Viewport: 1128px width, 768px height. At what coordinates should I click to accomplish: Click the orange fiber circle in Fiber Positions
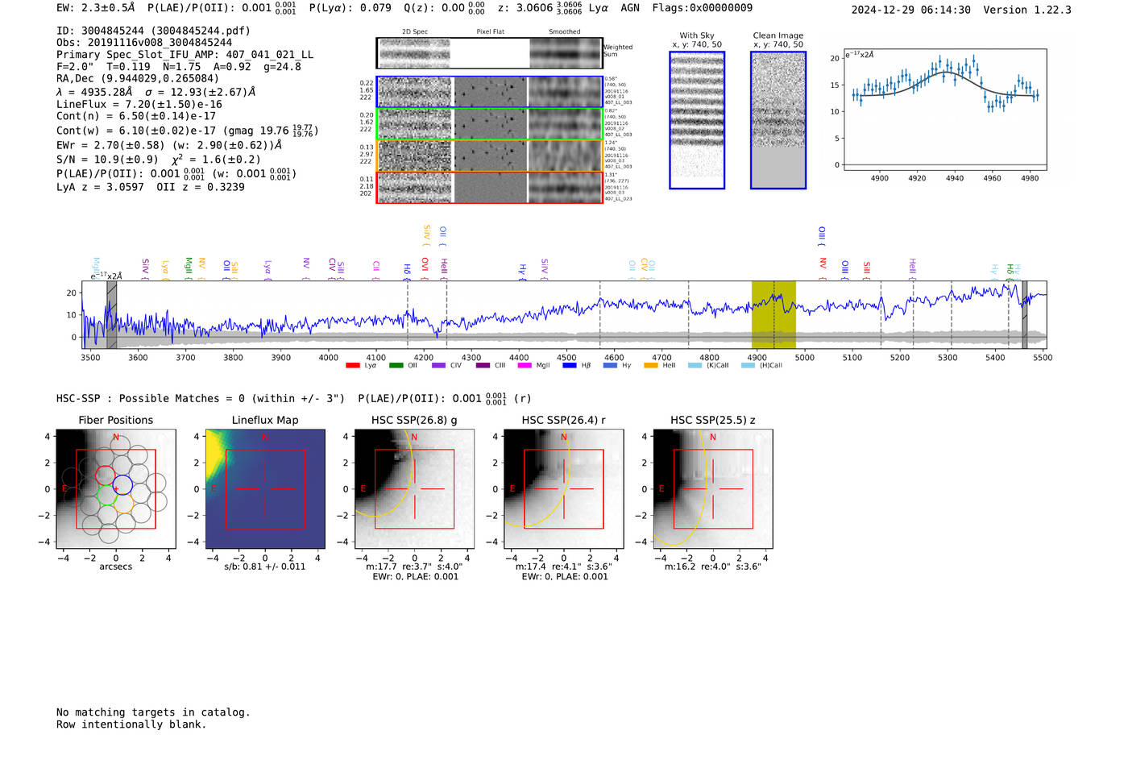123,504
